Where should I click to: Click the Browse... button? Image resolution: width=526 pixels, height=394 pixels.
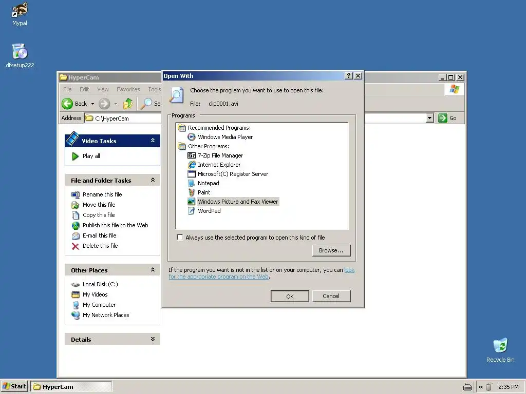click(x=331, y=250)
